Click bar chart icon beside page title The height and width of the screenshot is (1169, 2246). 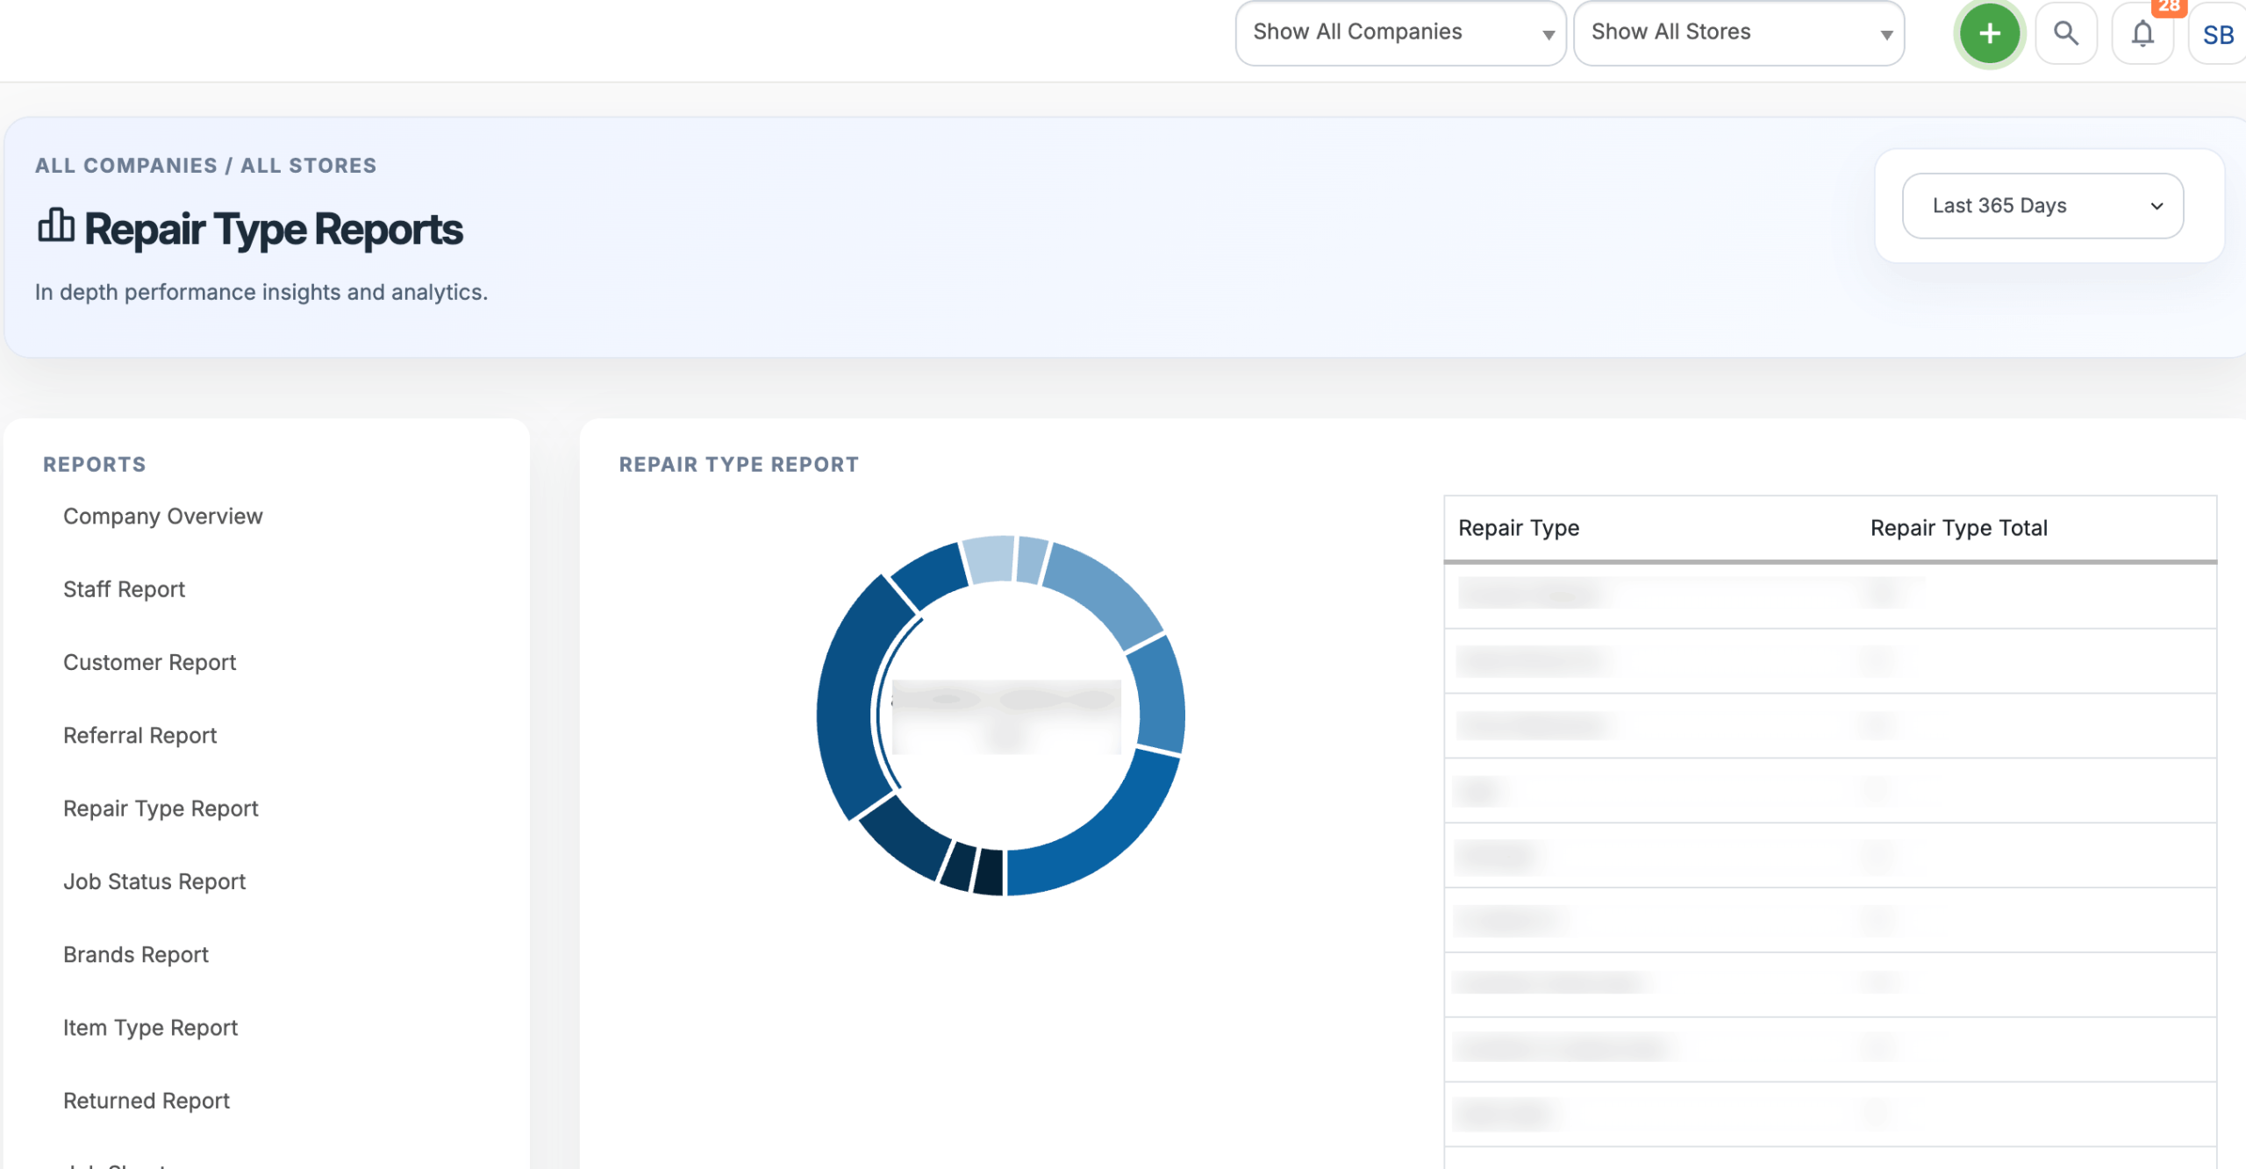click(55, 226)
